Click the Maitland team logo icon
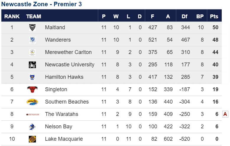The image size is (230, 146). tap(33, 27)
